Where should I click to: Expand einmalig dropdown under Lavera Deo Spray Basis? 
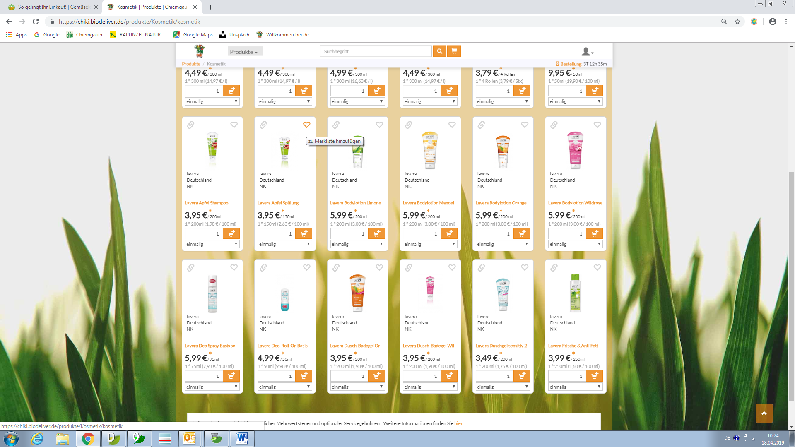coord(212,387)
